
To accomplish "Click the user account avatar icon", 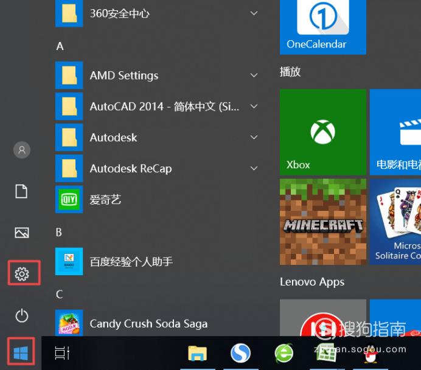I will 22,150.
